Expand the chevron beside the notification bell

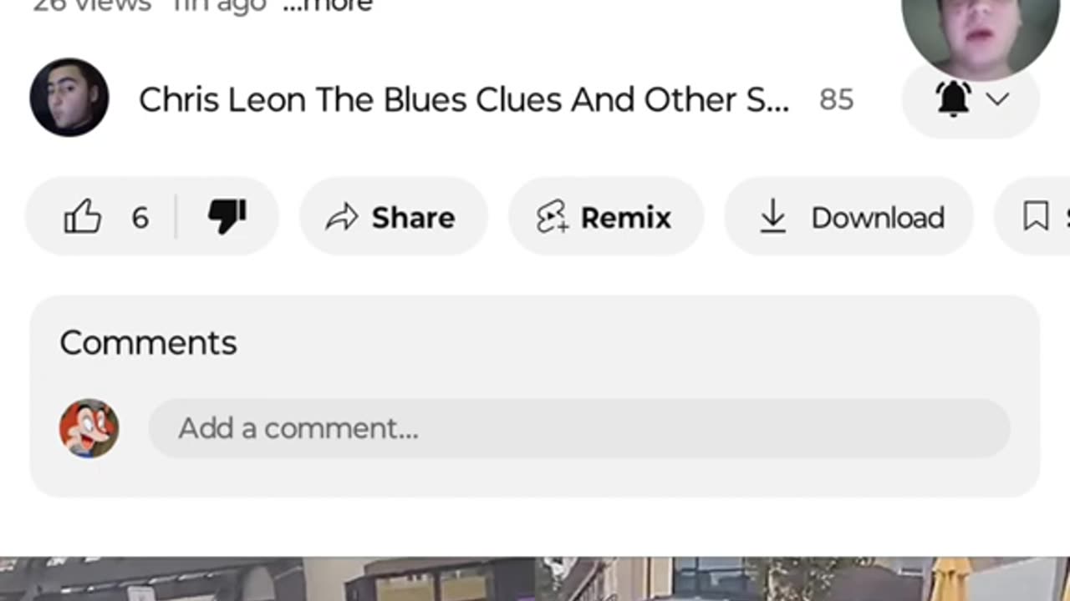(x=997, y=100)
